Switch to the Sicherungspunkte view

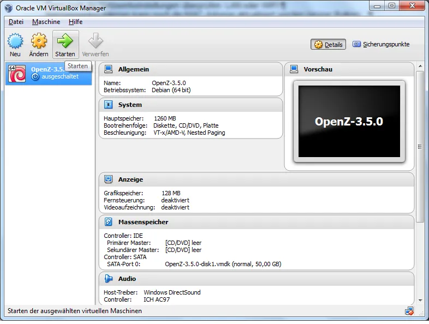pyautogui.click(x=381, y=44)
